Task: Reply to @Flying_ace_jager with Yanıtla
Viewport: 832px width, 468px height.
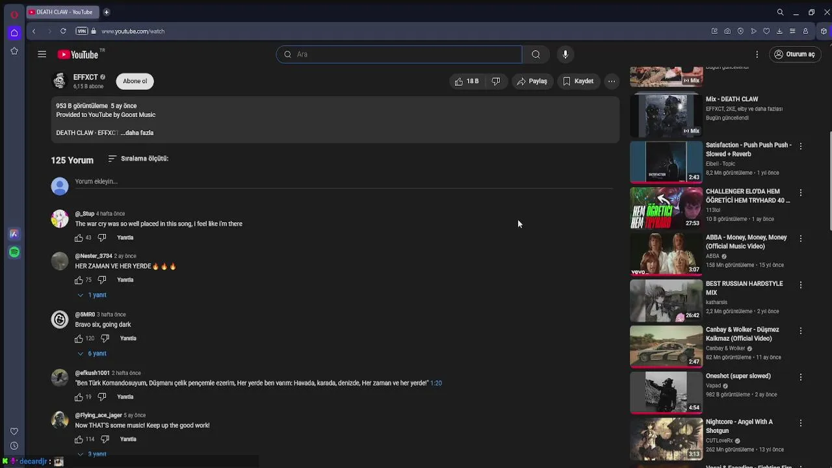Action: (128, 439)
